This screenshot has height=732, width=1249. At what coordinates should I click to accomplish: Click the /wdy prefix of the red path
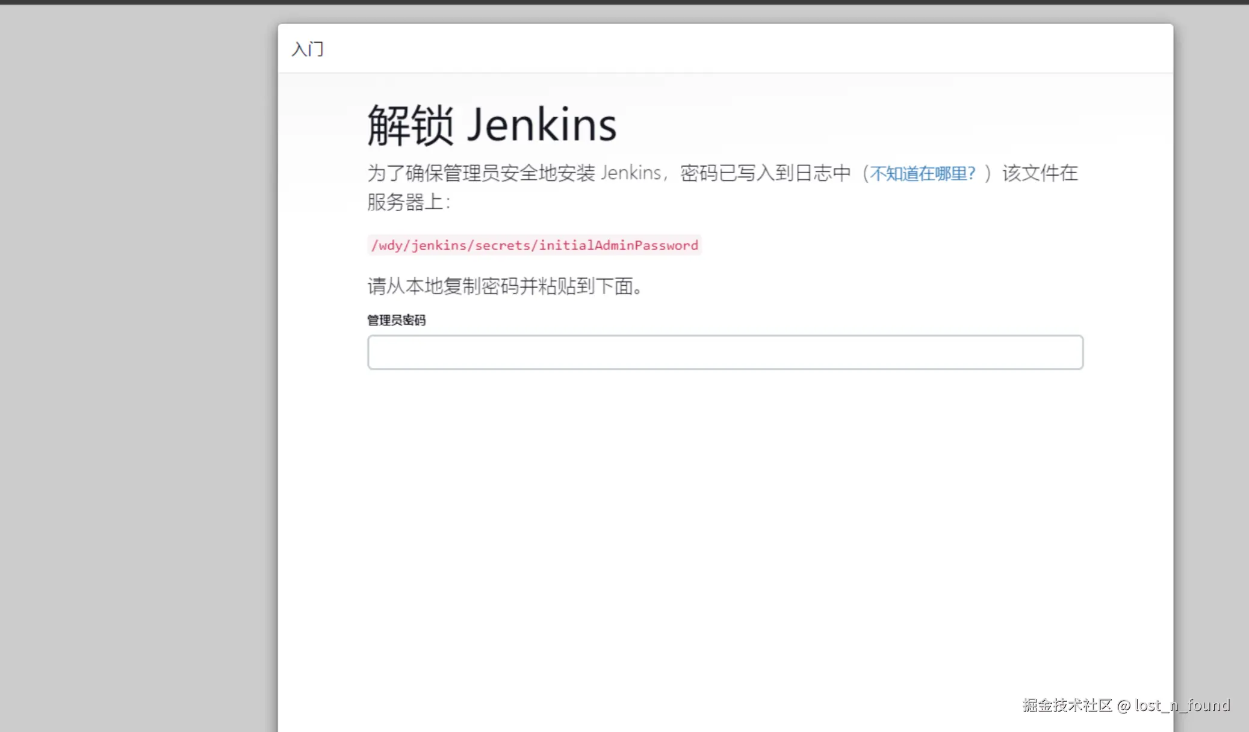[386, 245]
